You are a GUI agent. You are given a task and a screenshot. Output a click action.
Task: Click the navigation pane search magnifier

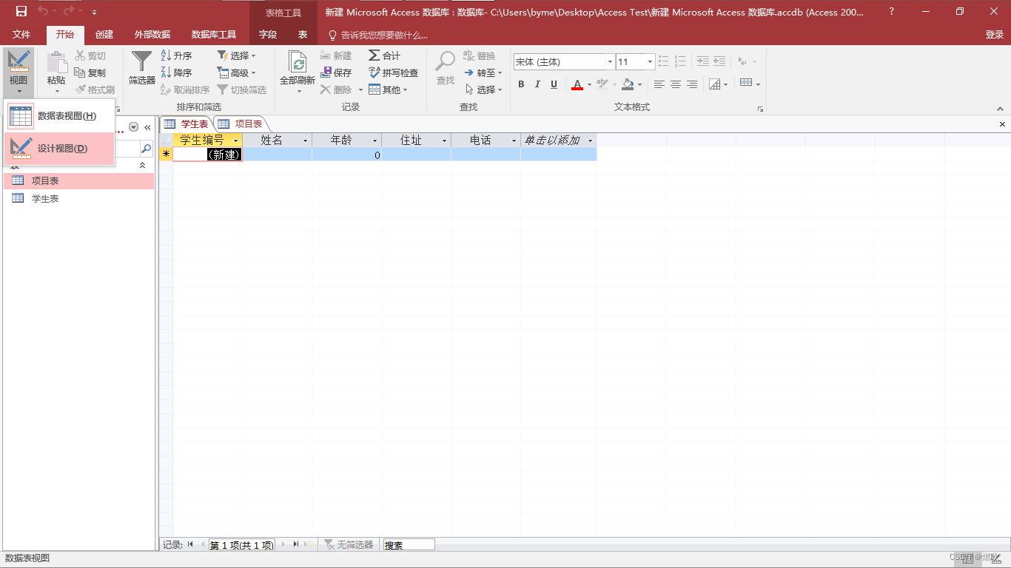click(146, 149)
